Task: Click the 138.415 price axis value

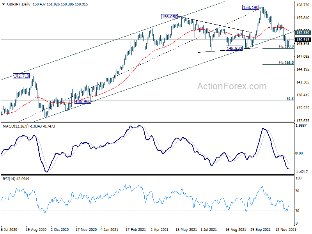Action: coord(303,95)
